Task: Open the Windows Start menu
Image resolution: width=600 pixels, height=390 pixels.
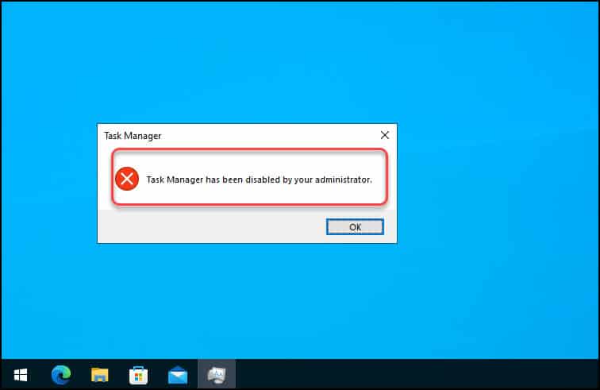Action: pos(21,375)
